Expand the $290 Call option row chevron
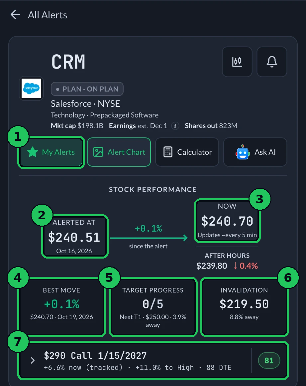 coord(33,361)
